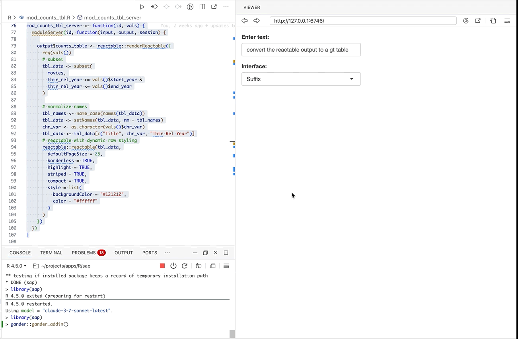Navigate forward in the Viewer pane
Viewport: 518px width, 339px height.
pyautogui.click(x=257, y=21)
